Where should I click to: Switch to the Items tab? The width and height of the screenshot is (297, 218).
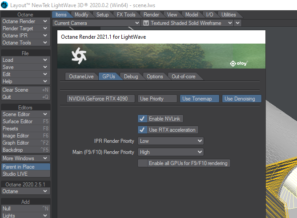click(x=61, y=15)
